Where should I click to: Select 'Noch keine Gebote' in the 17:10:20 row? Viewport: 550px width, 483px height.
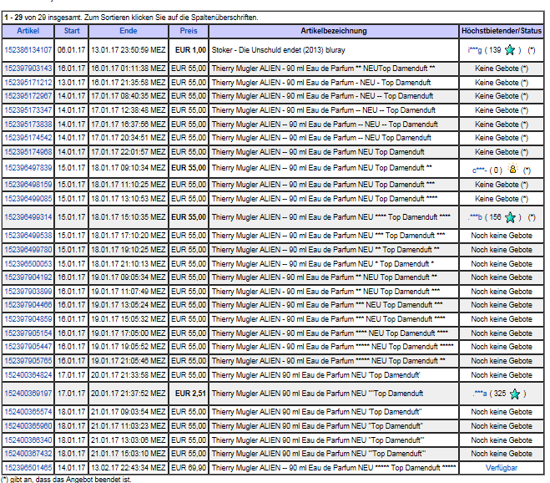coord(502,236)
